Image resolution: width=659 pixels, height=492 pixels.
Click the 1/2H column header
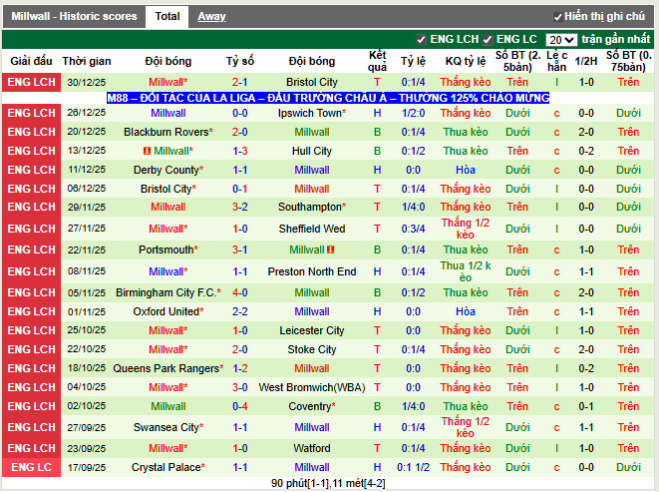[586, 62]
